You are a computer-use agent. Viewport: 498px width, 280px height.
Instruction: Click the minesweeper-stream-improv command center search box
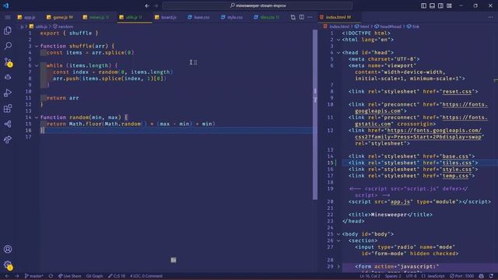point(258,5)
